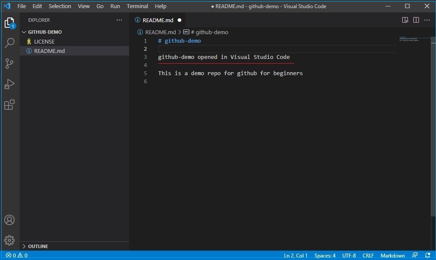Click the EXPLORER panel title
The image size is (436, 260).
[x=39, y=20]
